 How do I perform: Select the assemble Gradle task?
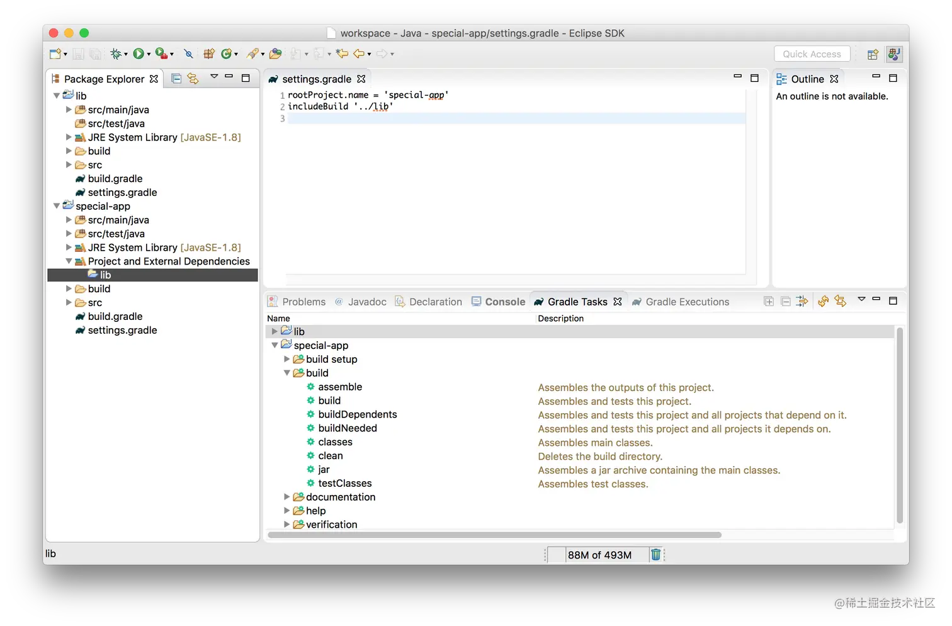(340, 387)
